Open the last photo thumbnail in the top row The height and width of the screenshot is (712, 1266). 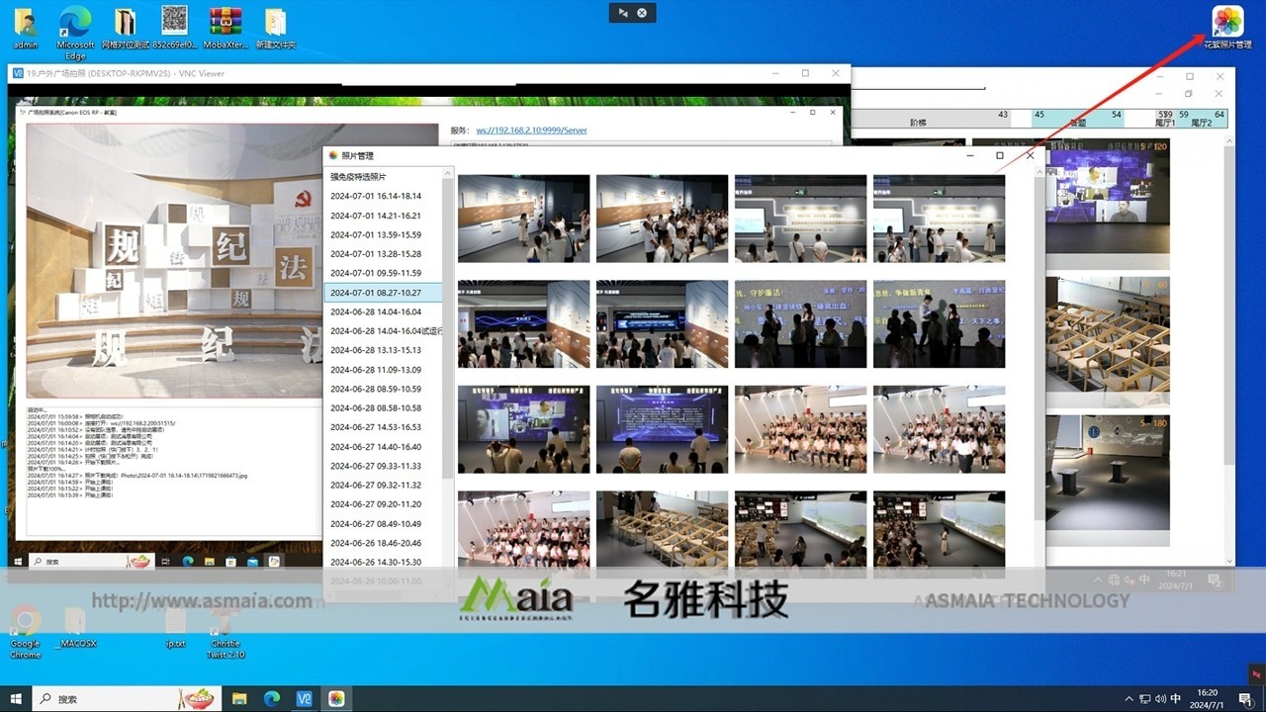click(939, 219)
